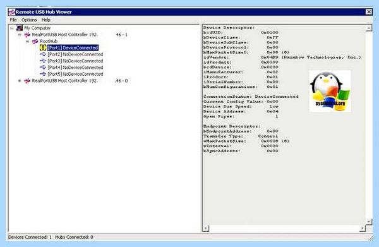This screenshot has width=379, height=247.
Task: Select RealPortUSB Host Controller 46 - 1
Action: pos(80,35)
